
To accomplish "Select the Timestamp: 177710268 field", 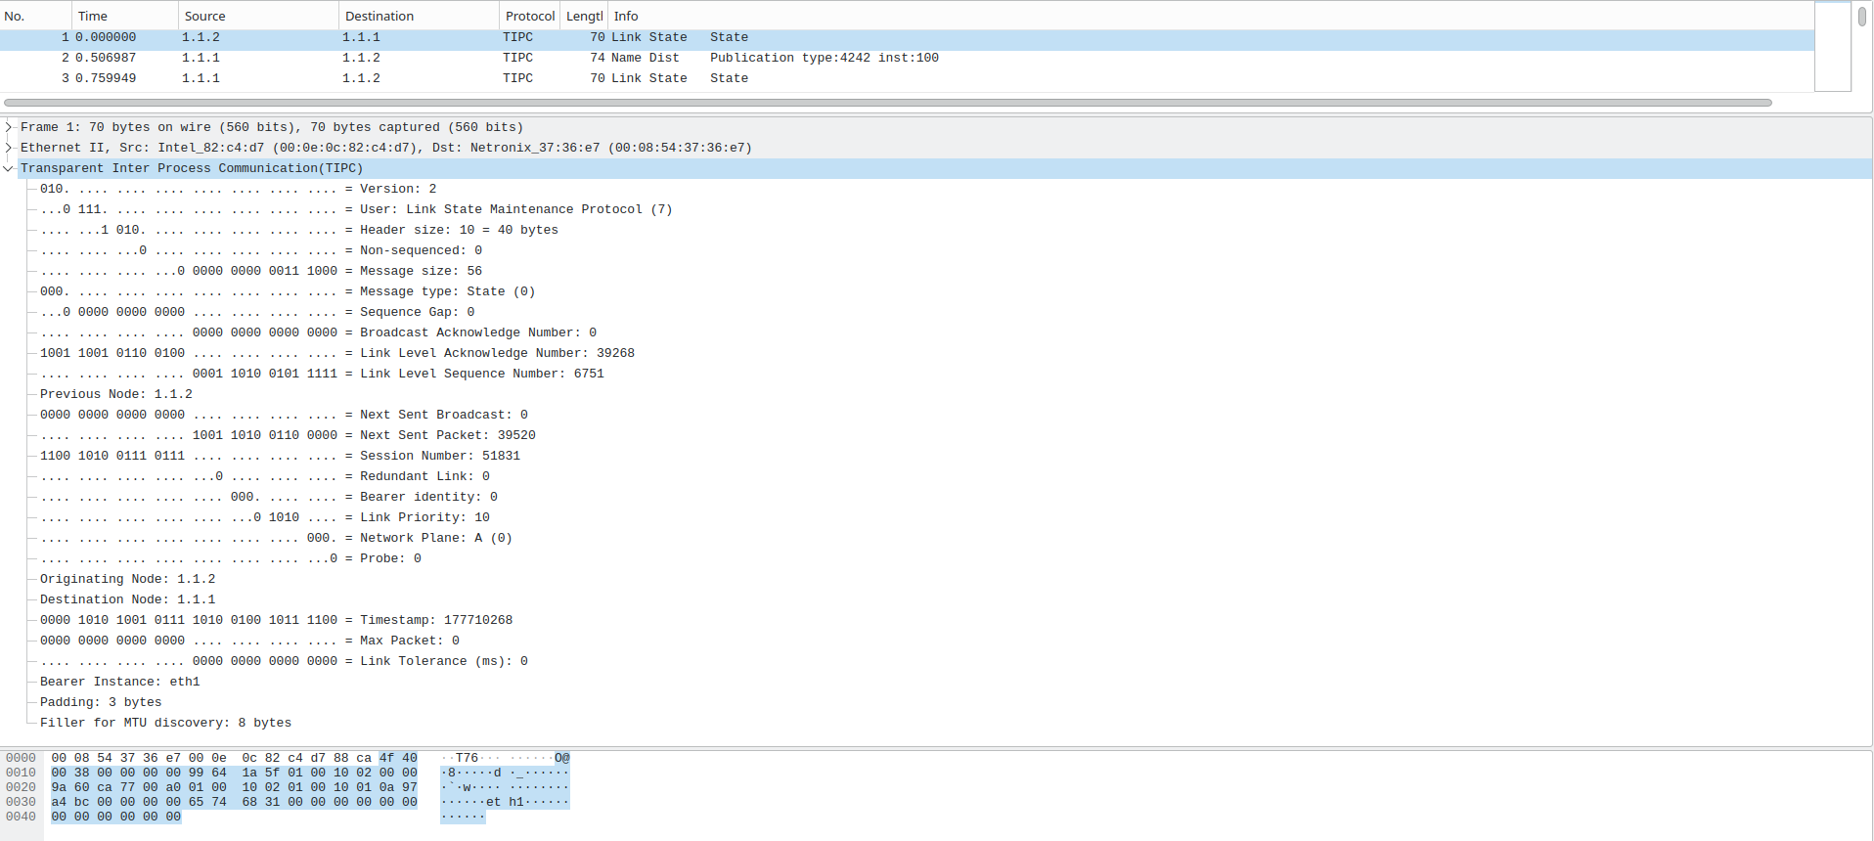I will [276, 620].
